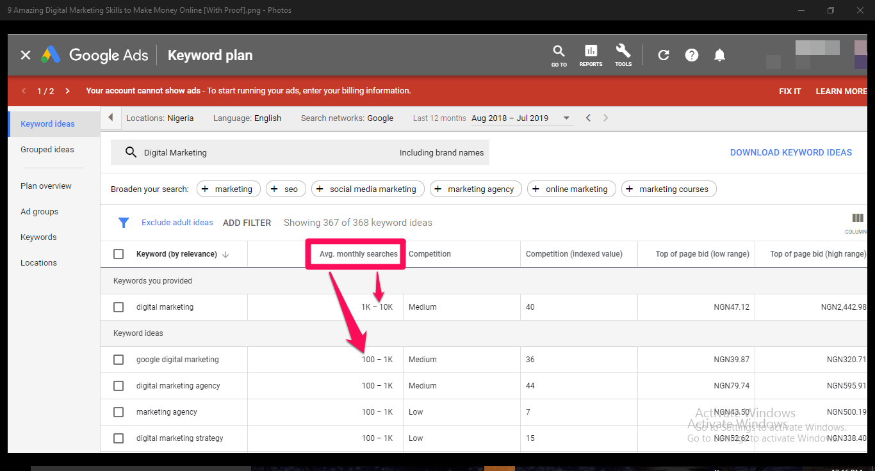
Task: Click the blue filter funnel icon
Action: point(124,223)
